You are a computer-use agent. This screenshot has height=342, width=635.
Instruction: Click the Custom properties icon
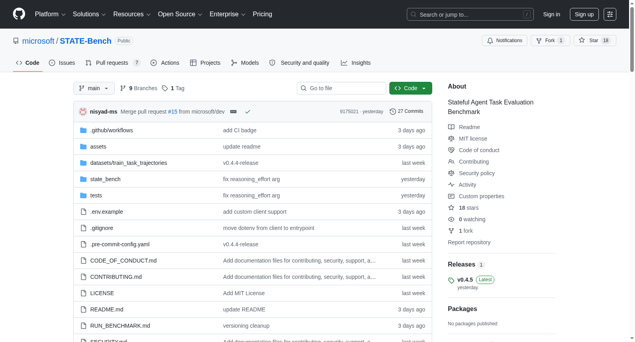[x=451, y=196]
